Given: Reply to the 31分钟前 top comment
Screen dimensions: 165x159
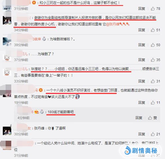Looking at the screenshot, I should [142, 8].
